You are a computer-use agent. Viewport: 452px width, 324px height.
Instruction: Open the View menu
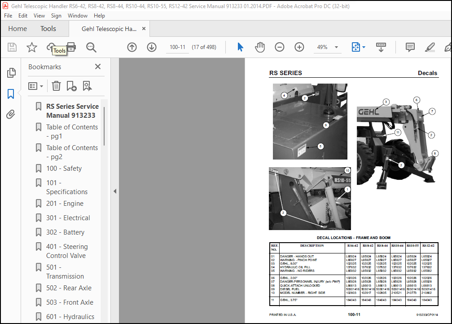[x=39, y=16]
